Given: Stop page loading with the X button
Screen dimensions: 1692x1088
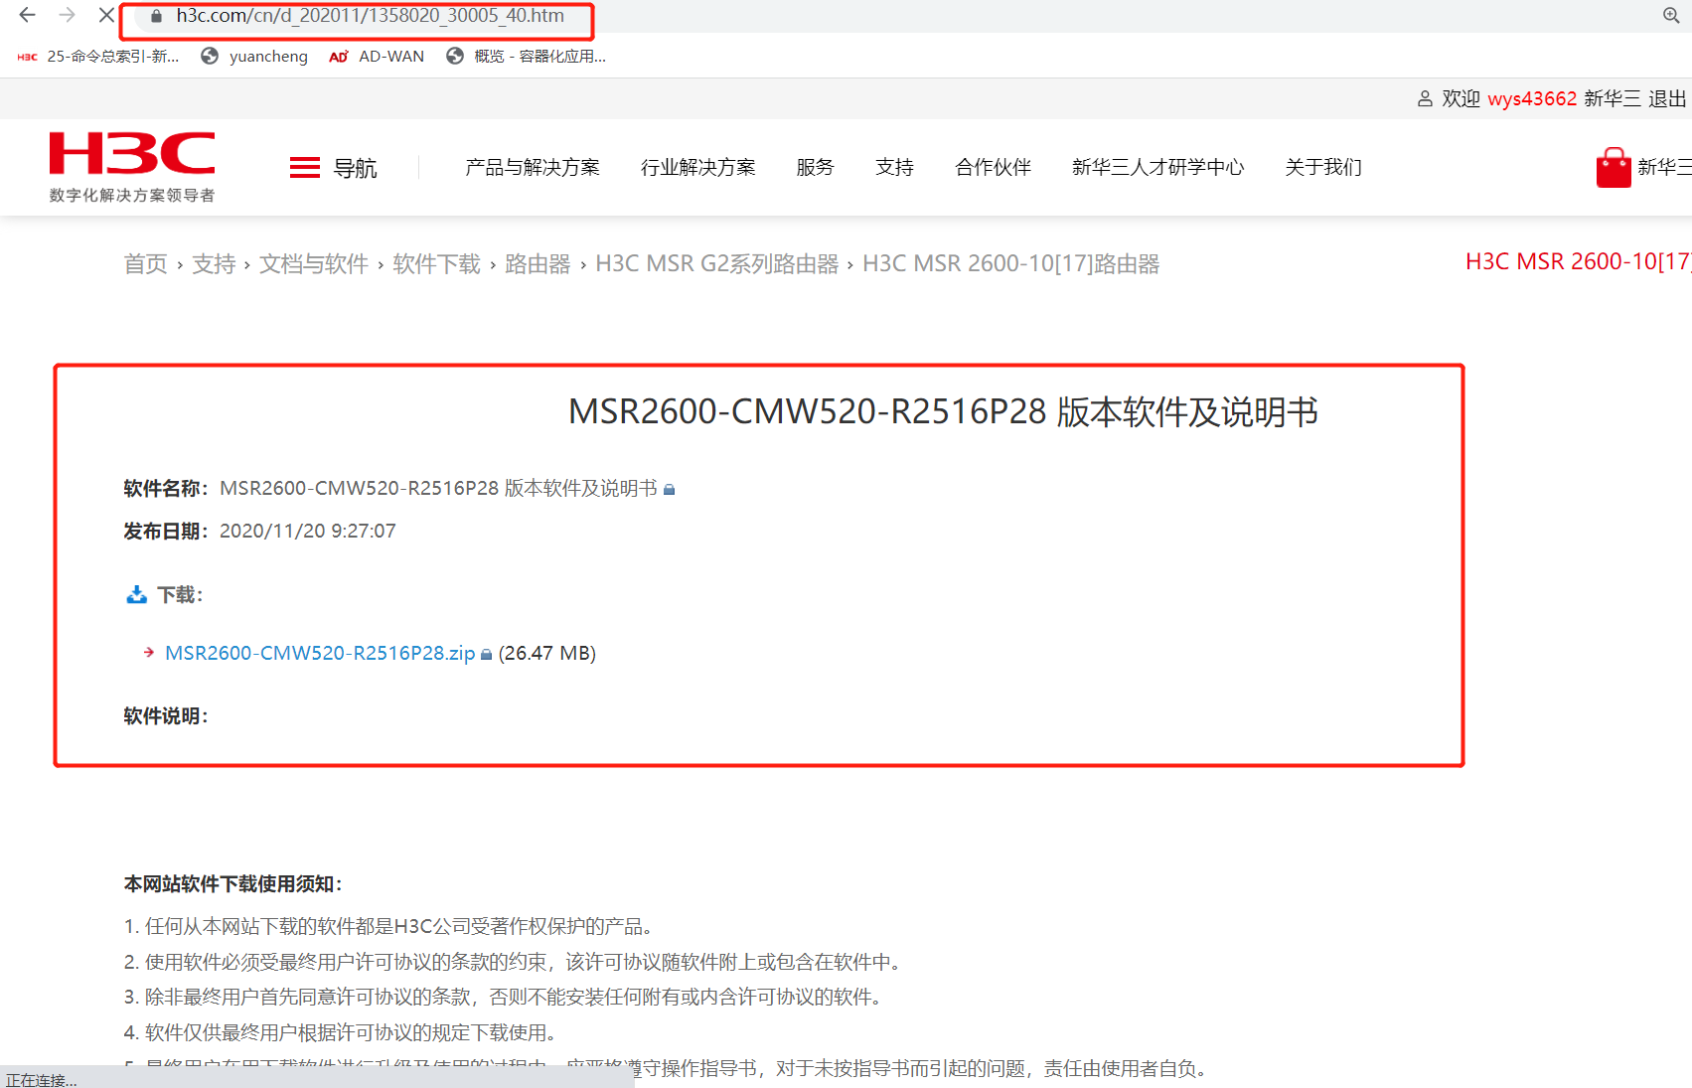Looking at the screenshot, I should (106, 15).
